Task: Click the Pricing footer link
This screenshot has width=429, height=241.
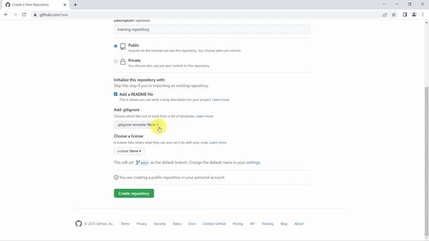Action: tap(238, 224)
